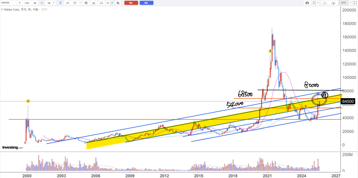Open the chart layout dropdown arrow
The image size is (358, 178).
pos(318,3)
